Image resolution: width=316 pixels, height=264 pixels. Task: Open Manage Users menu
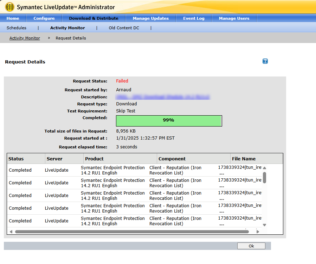234,18
